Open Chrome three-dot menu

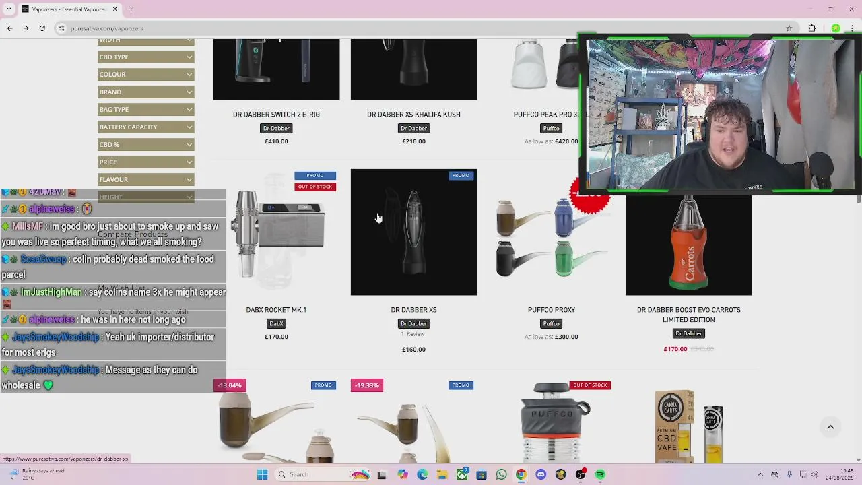853,28
